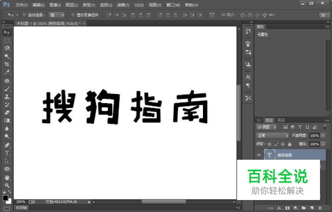The image size is (332, 212).
Task: Hide the 搜狗指南 text layer eye
Action: click(x=259, y=155)
